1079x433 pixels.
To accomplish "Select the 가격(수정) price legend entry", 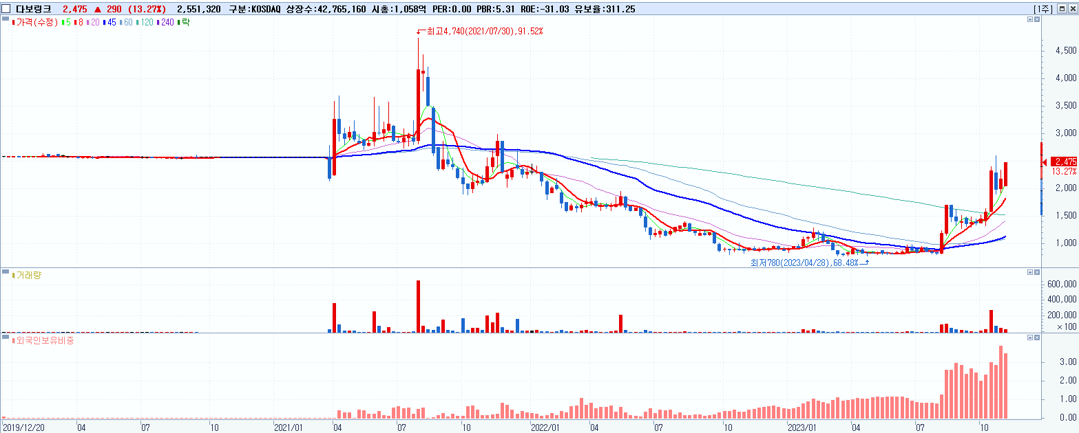I will 35,23.
